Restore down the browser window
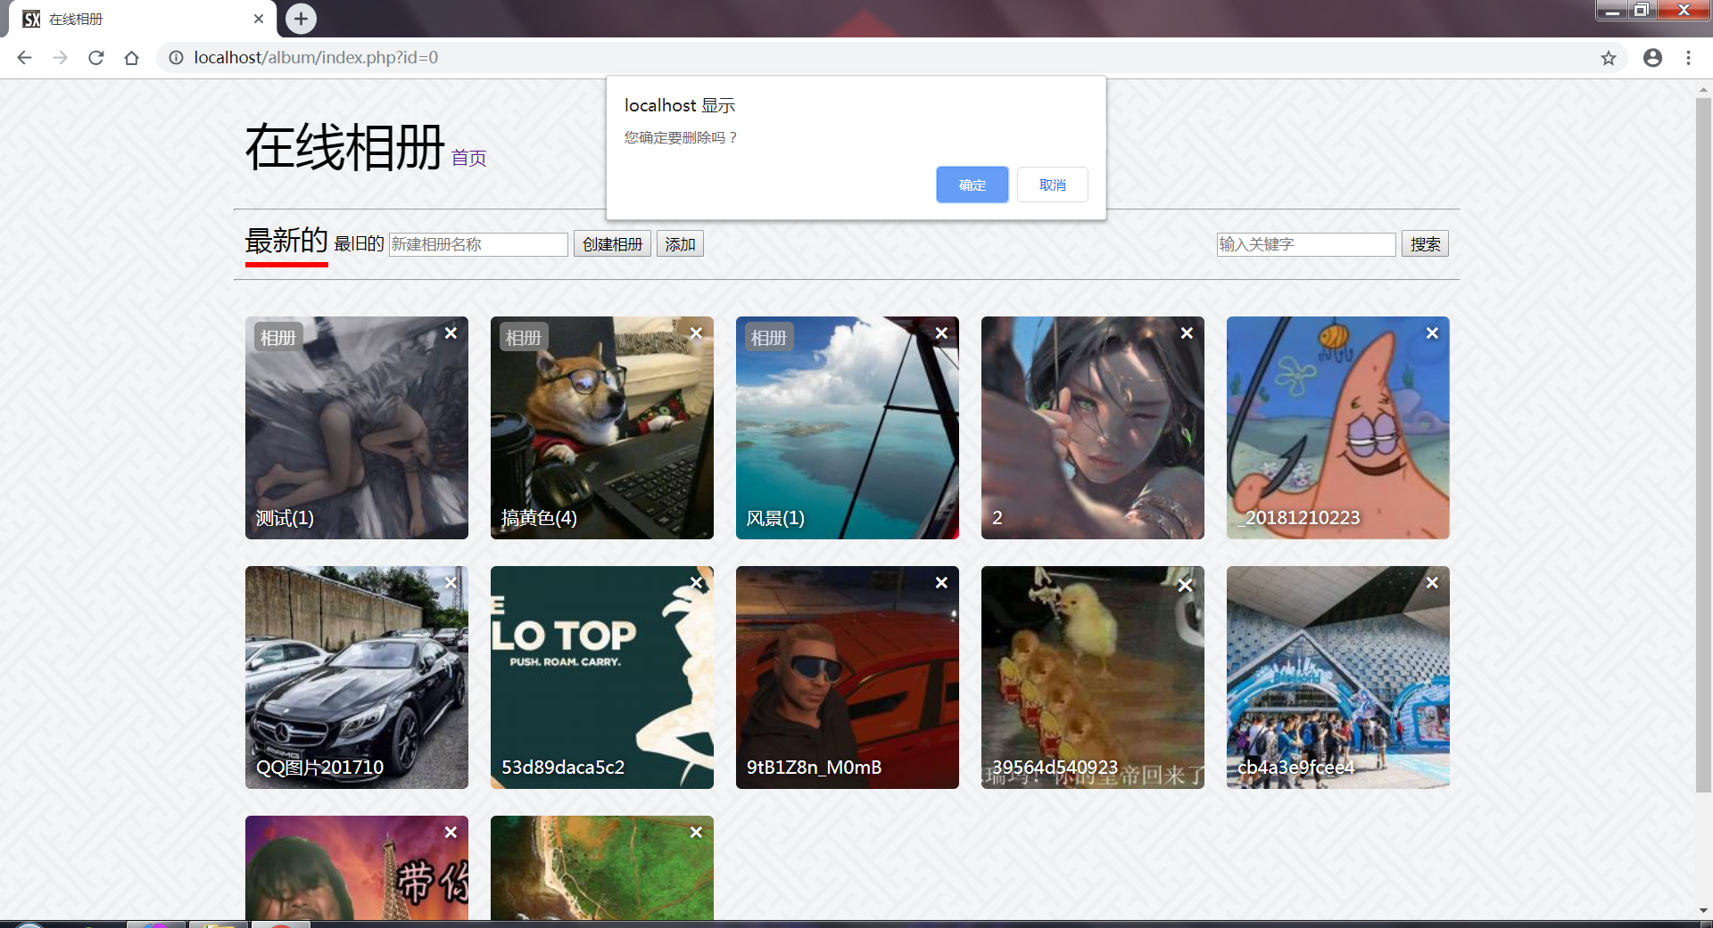 point(1641,10)
